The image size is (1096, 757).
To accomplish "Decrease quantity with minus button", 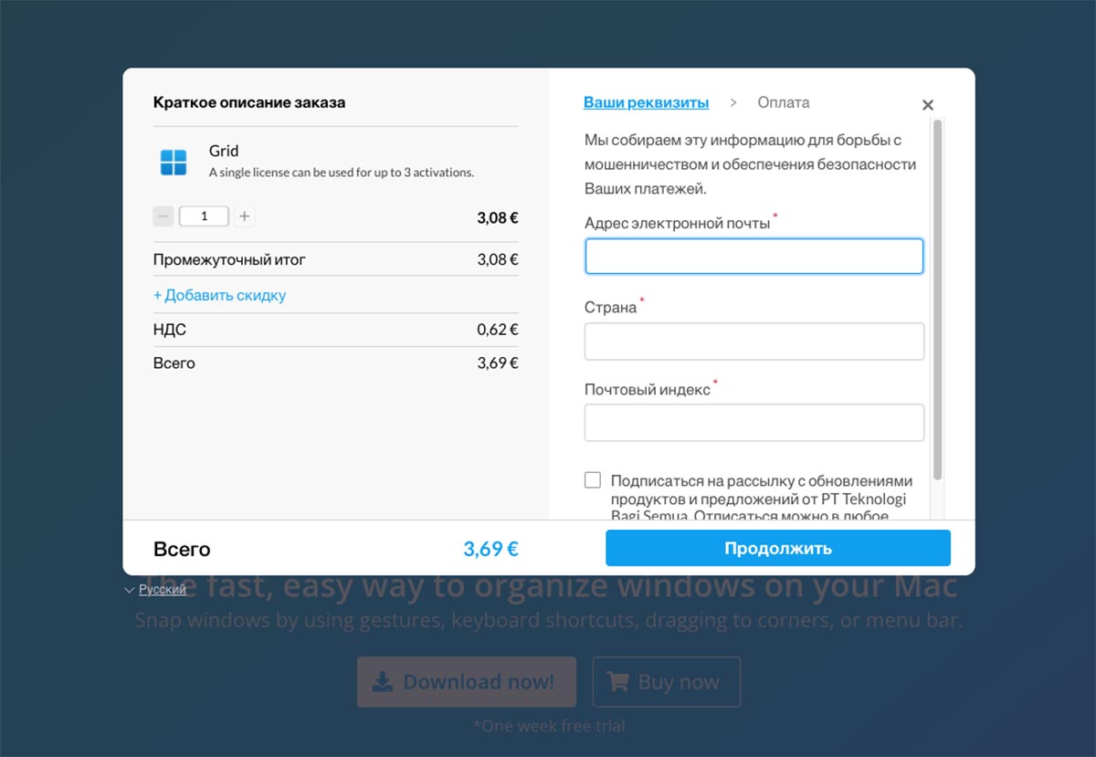I will coord(163,216).
